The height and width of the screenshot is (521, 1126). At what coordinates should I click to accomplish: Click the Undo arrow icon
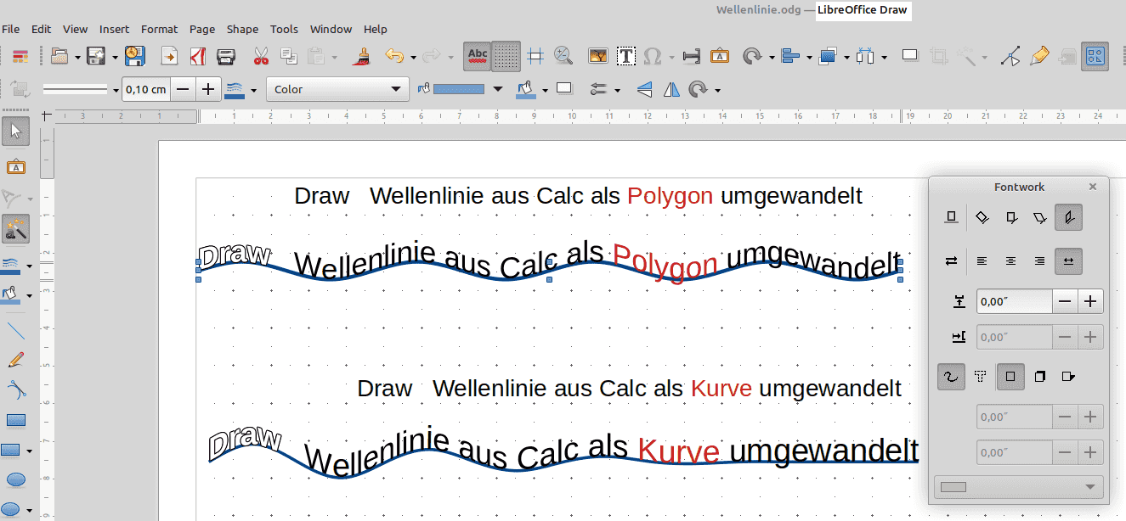coord(393,57)
